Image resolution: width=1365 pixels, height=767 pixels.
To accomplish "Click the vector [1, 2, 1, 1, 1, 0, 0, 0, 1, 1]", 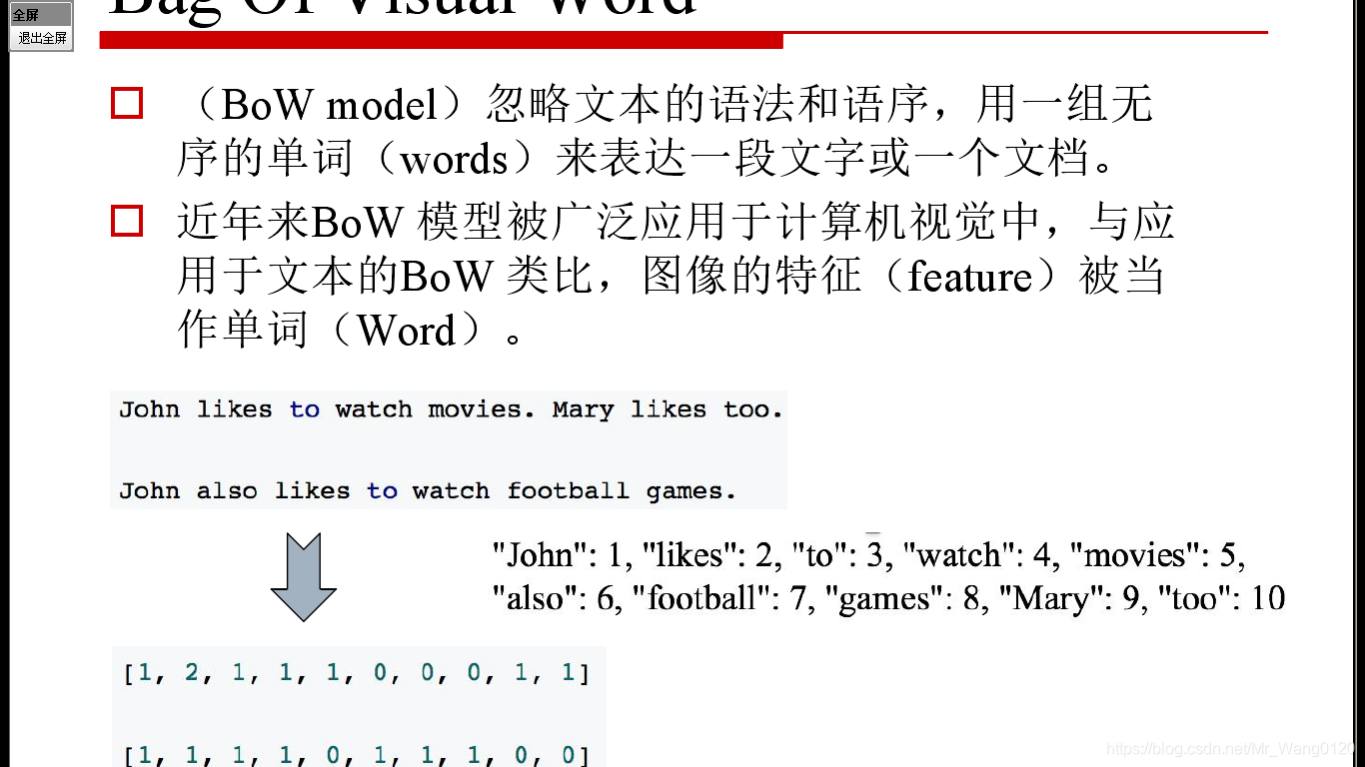I will (357, 673).
